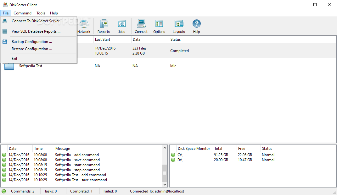
Task: Click green icon beside 'Softpedia Test - save command'
Action: (x=4, y=180)
